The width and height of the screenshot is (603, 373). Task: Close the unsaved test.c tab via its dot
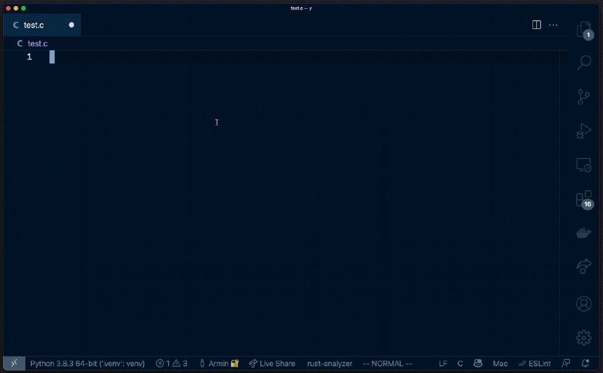71,25
